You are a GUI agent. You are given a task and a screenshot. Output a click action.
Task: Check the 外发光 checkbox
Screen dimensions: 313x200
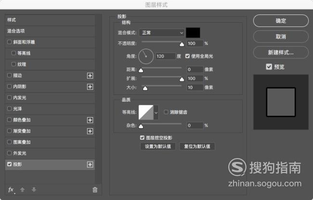point(9,153)
